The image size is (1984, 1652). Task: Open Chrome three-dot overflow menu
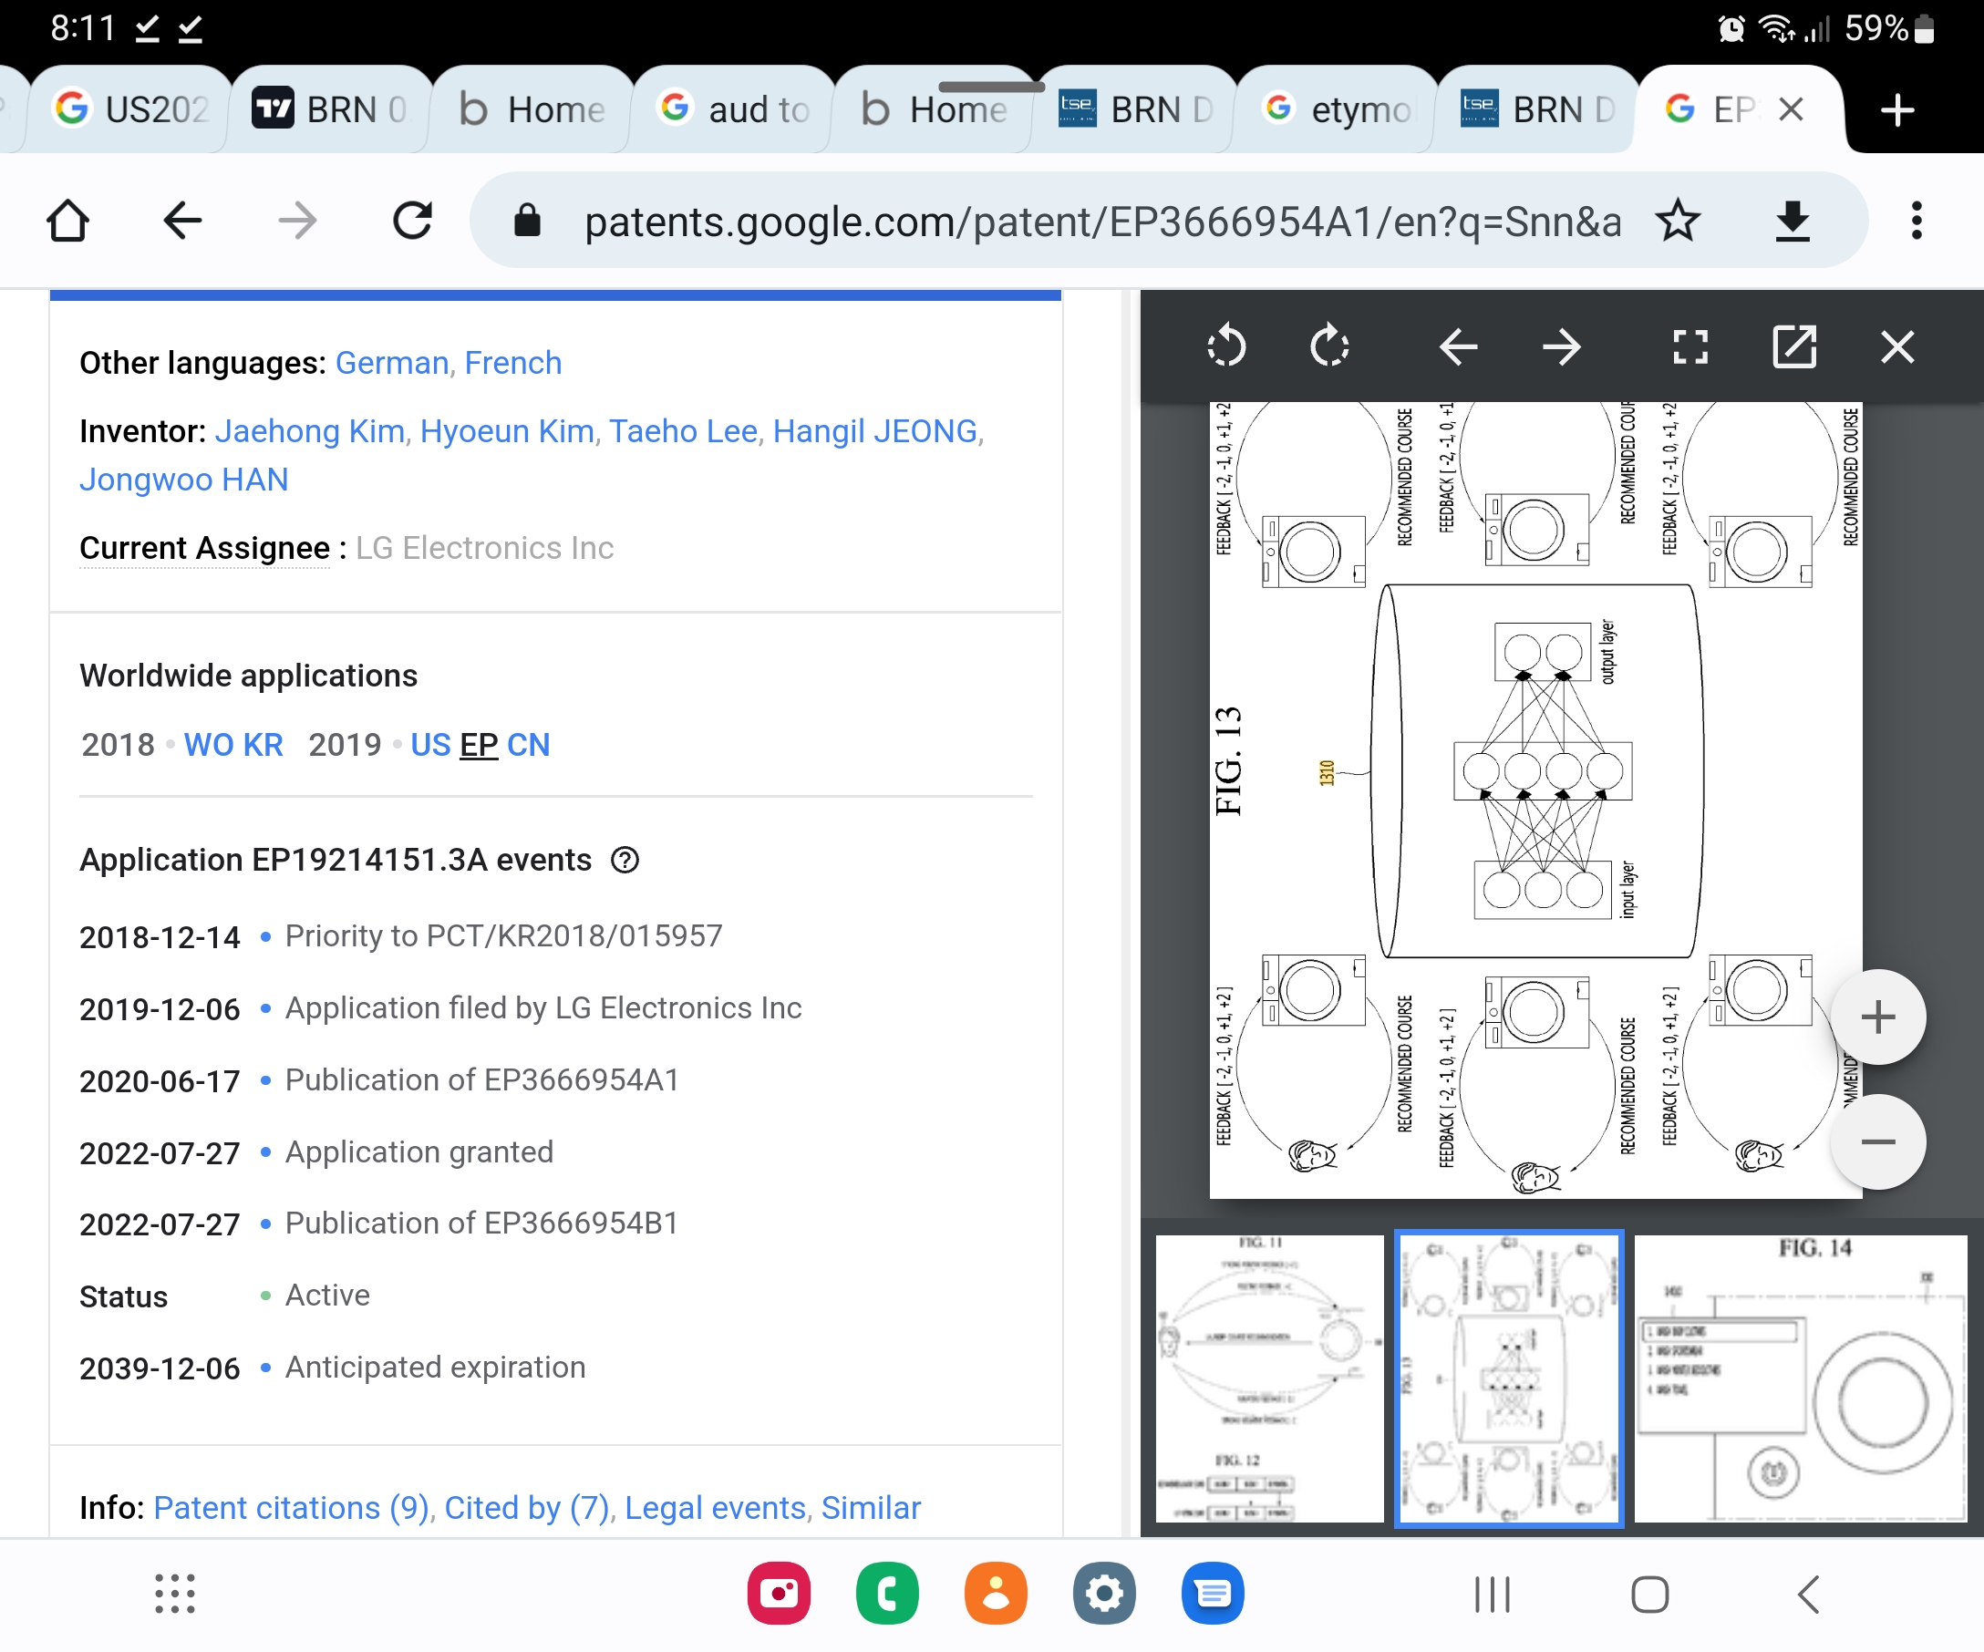coord(1916,221)
